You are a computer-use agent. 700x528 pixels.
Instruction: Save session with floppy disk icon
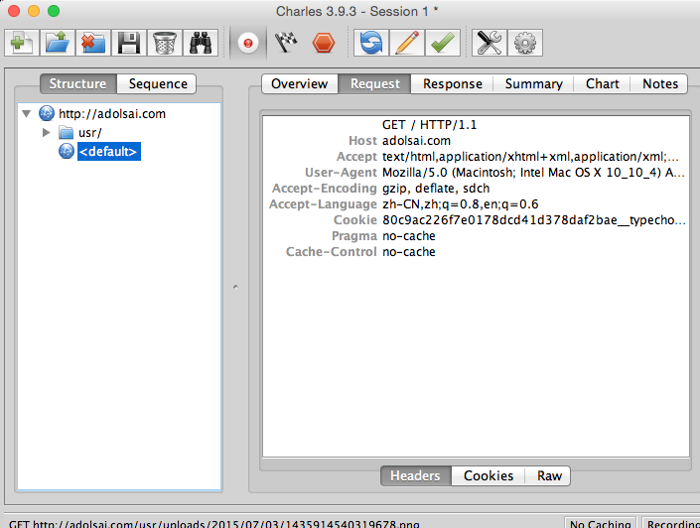point(128,43)
